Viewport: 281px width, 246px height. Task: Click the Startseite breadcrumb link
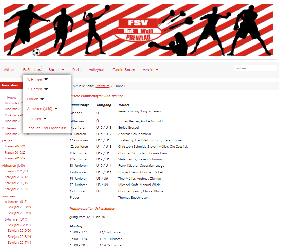(102, 86)
